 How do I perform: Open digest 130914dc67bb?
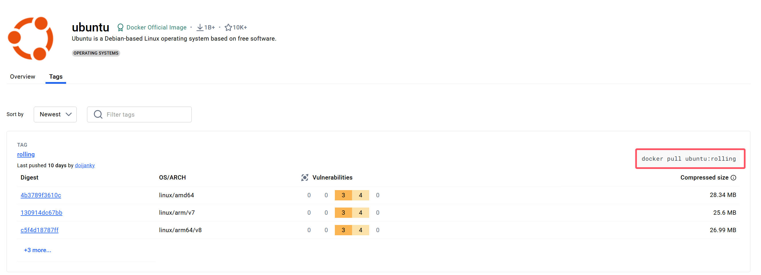tap(41, 212)
